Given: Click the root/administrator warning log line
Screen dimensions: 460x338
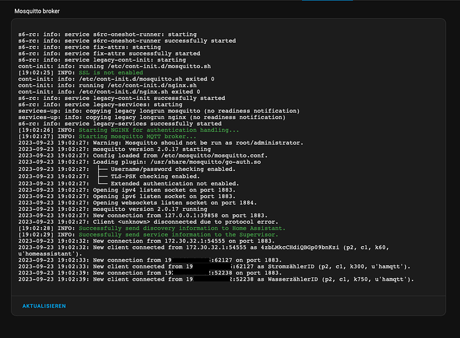Looking at the screenshot, I should [161, 143].
